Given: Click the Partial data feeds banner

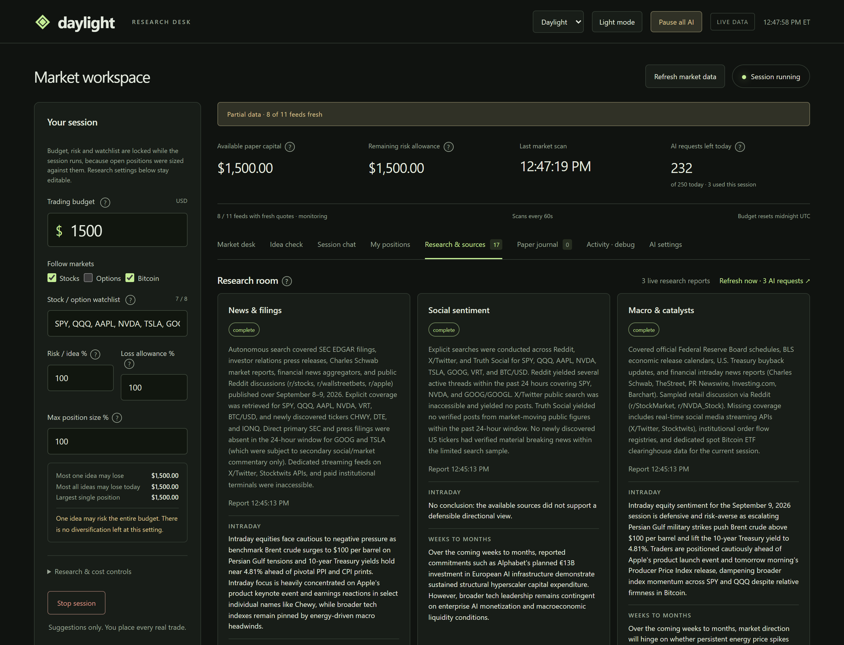Looking at the screenshot, I should (513, 114).
